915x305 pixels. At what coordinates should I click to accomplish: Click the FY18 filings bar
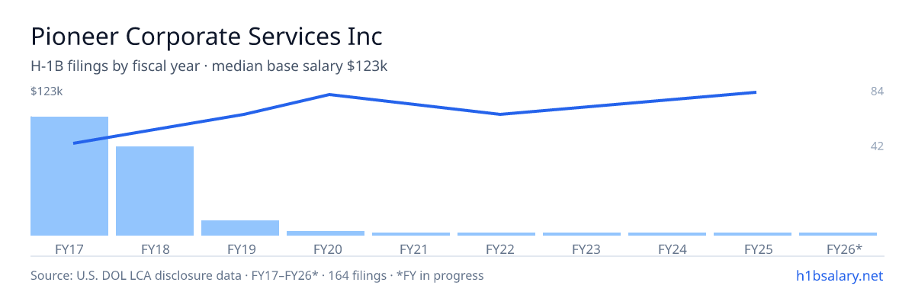coord(155,191)
